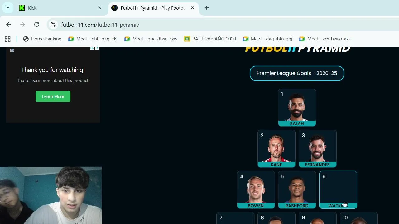The height and width of the screenshot is (224, 399).
Task: Click 'Tap to learn more about this product'
Action: [53, 80]
